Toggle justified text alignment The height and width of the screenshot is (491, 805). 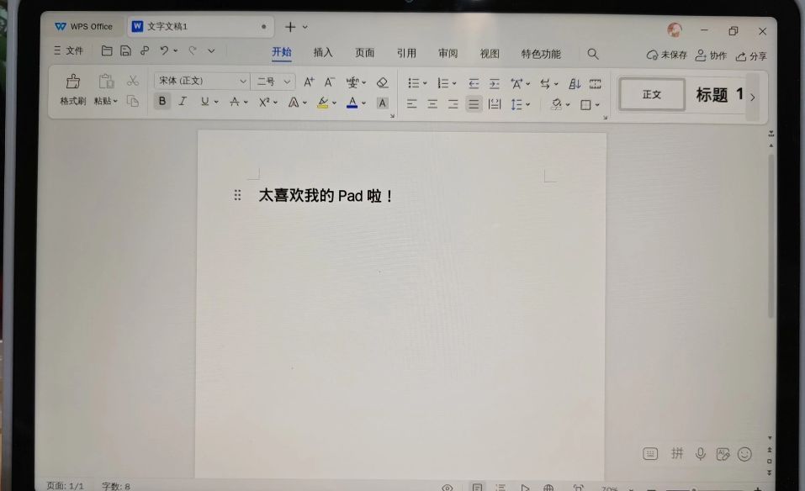tap(474, 104)
